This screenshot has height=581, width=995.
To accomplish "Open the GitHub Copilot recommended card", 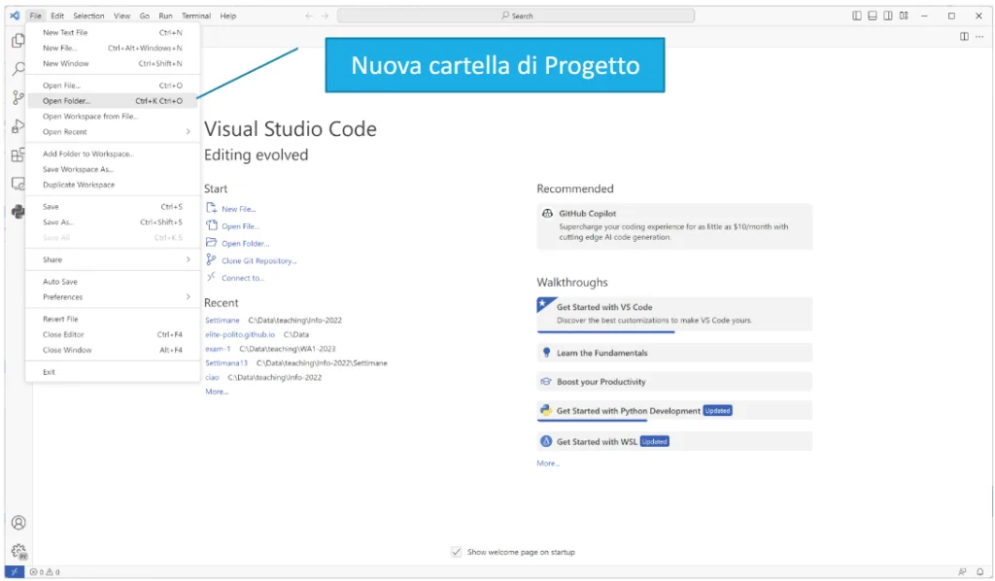I will pyautogui.click(x=674, y=225).
